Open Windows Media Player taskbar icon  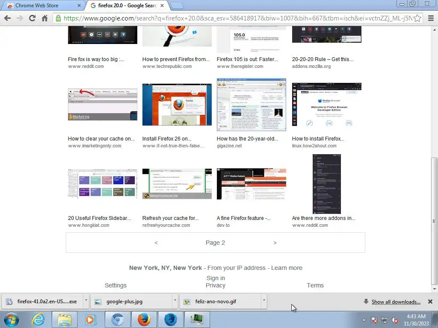[90, 319]
